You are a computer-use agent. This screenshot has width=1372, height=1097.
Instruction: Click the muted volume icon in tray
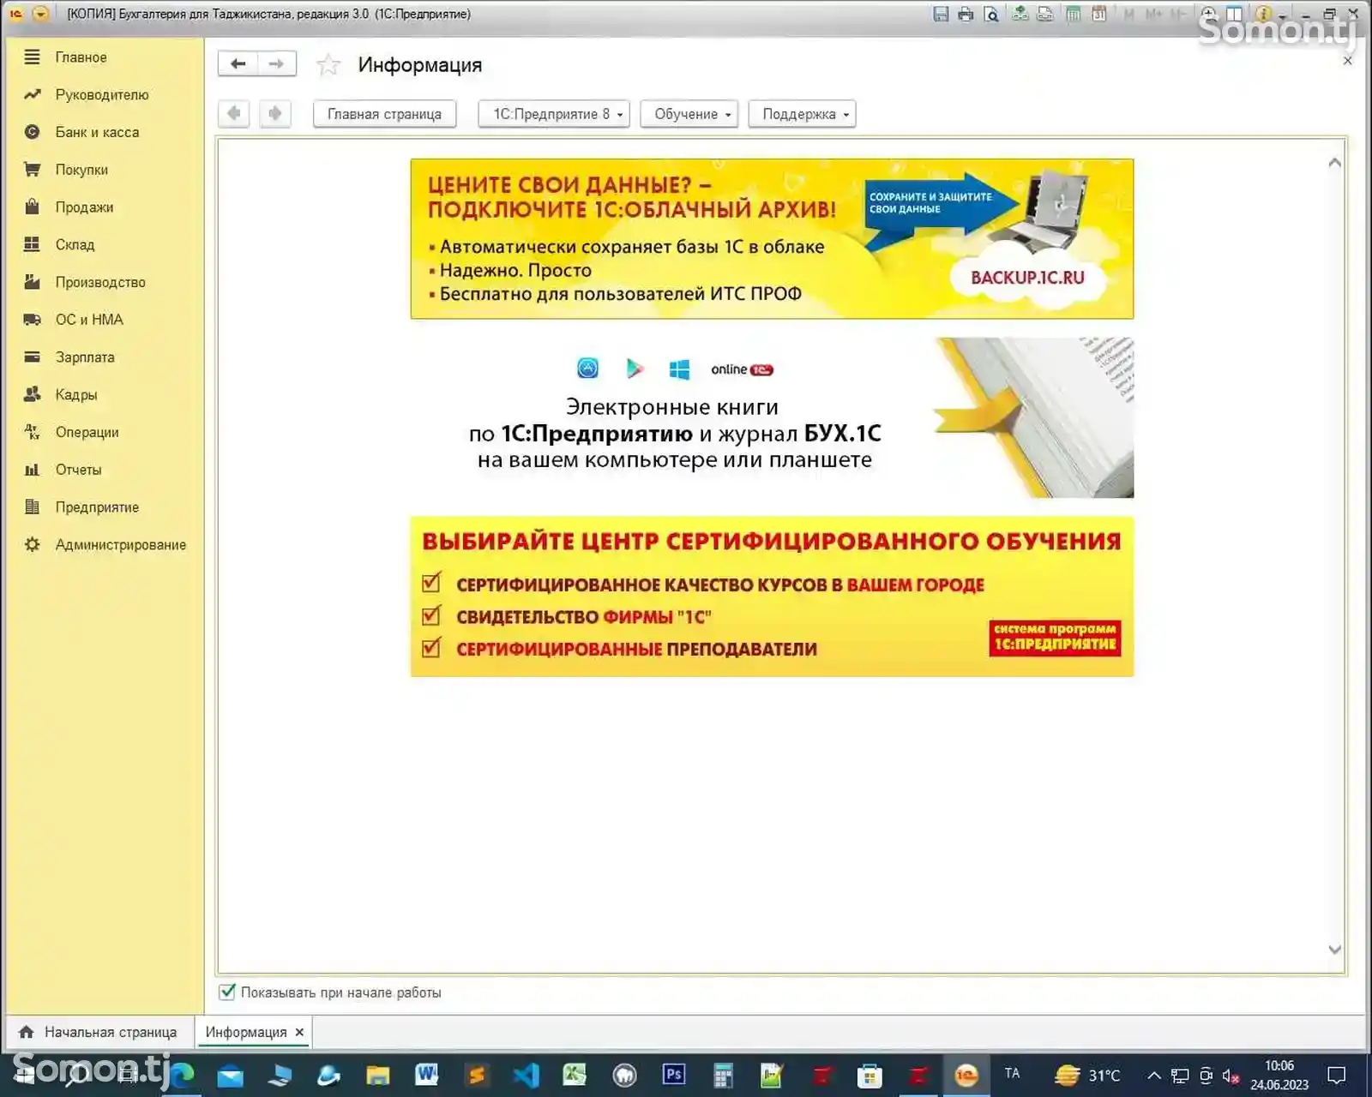point(1231,1076)
